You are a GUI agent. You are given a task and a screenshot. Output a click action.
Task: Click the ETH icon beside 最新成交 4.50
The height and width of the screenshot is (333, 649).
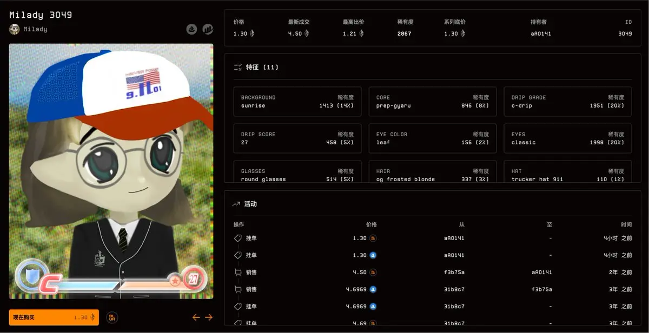point(307,34)
